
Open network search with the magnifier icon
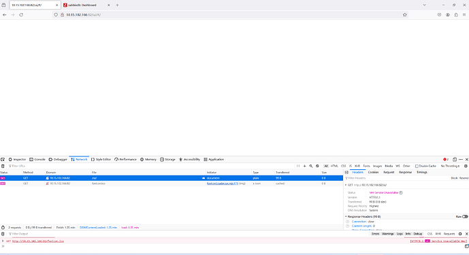[311, 166]
